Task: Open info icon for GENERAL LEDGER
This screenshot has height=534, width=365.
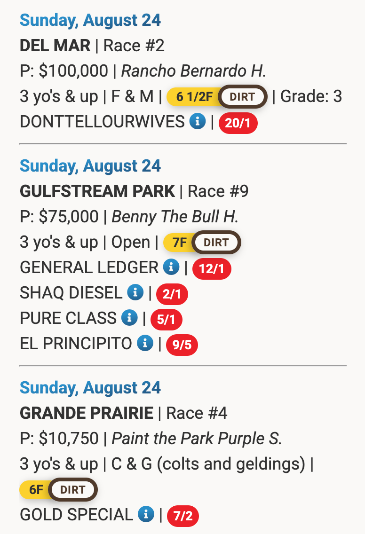Action: click(x=171, y=267)
